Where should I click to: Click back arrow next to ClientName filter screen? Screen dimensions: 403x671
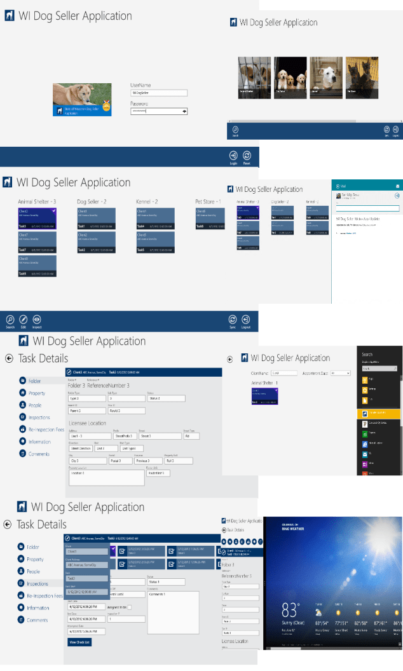click(231, 358)
